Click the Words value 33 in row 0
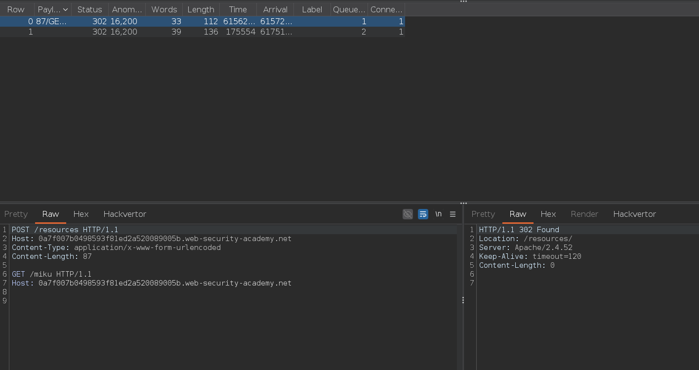 click(176, 21)
